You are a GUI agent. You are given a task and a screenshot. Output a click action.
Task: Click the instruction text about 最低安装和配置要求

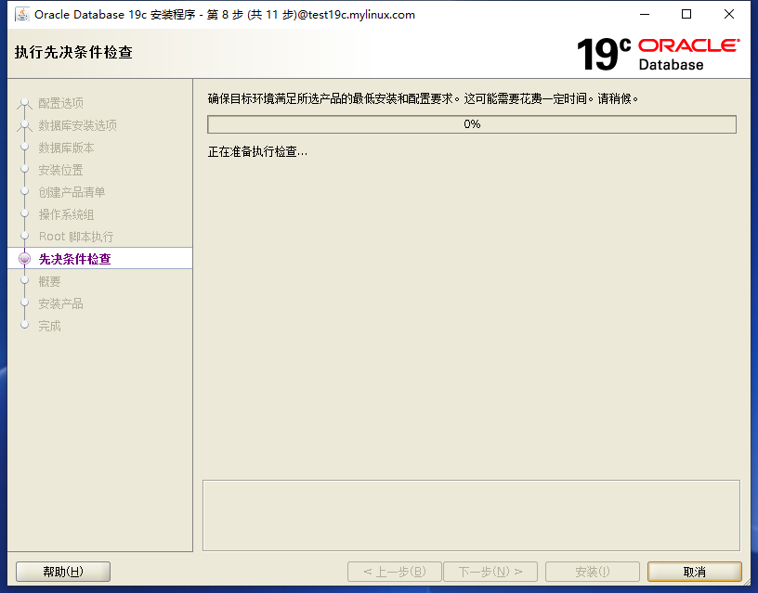[423, 98]
